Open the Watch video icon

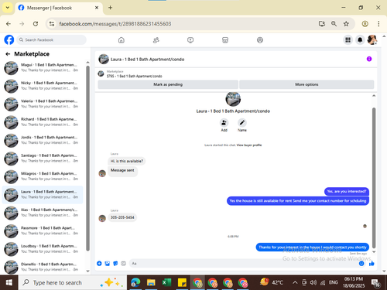[190, 40]
